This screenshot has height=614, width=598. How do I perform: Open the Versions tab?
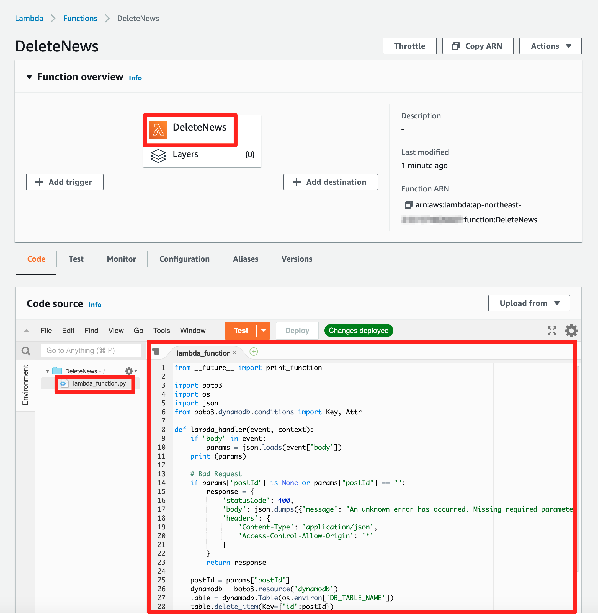297,259
